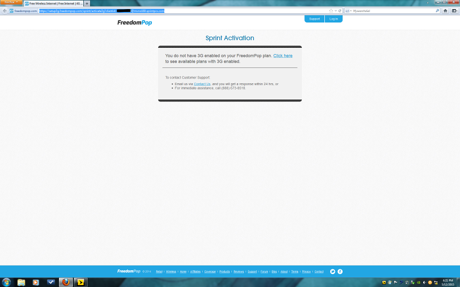Open the network tray icon with warning

(436, 283)
